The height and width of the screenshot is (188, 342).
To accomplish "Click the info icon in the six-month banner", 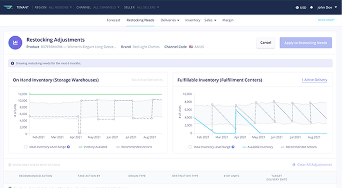I will [13, 63].
